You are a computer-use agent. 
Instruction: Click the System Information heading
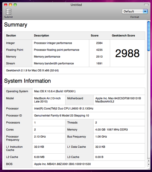tap(28, 81)
